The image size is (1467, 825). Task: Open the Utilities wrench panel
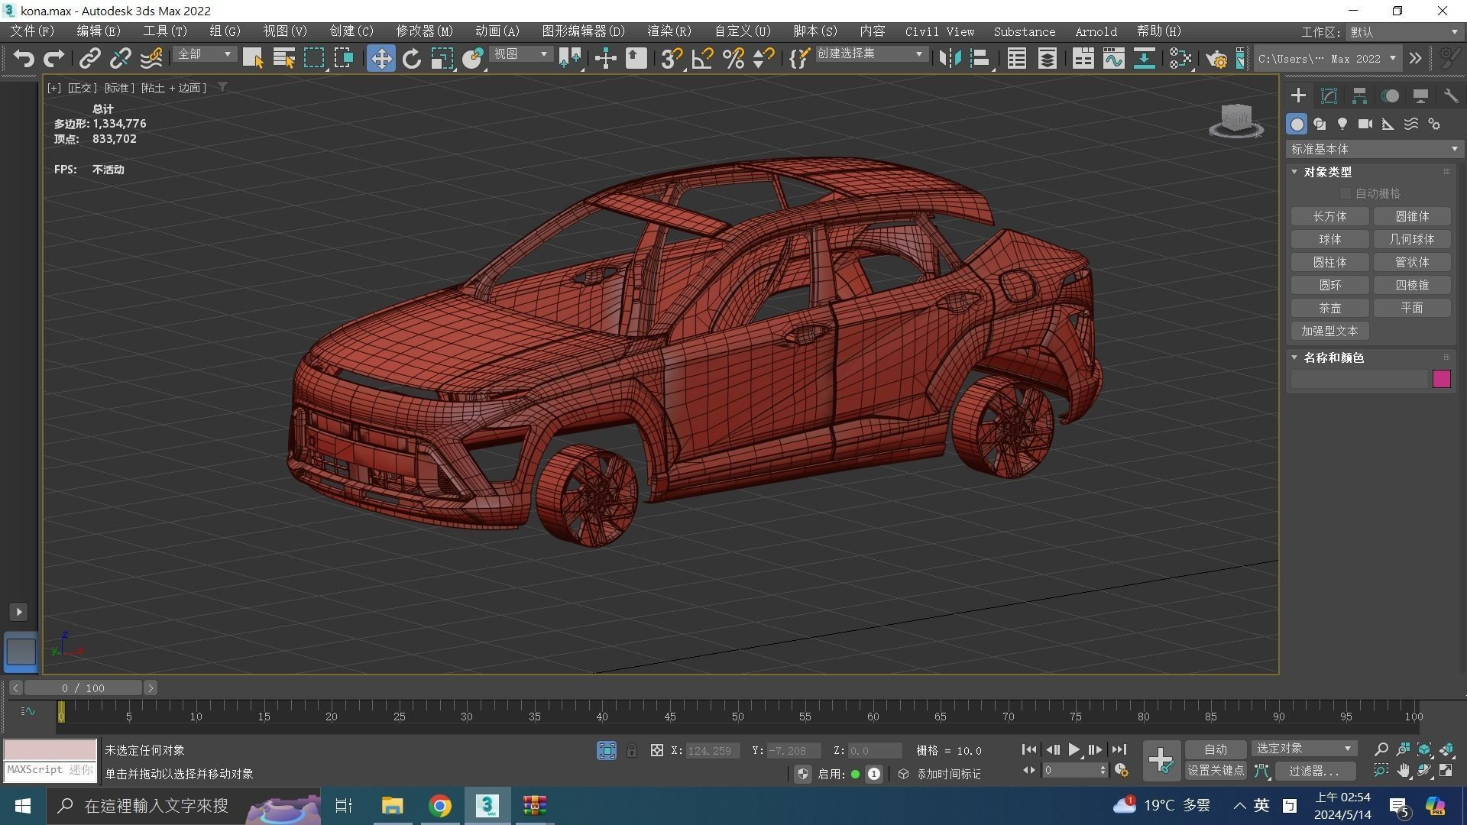click(x=1450, y=95)
